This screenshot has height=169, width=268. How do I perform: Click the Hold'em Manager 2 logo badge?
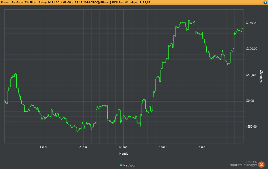tap(262, 165)
